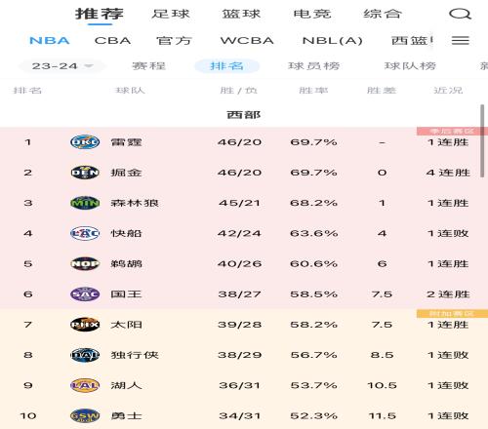Click the 排名 column header
The height and width of the screenshot is (429, 488).
[x=27, y=90]
